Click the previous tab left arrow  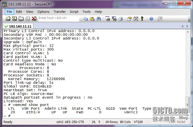click(x=182, y=26)
